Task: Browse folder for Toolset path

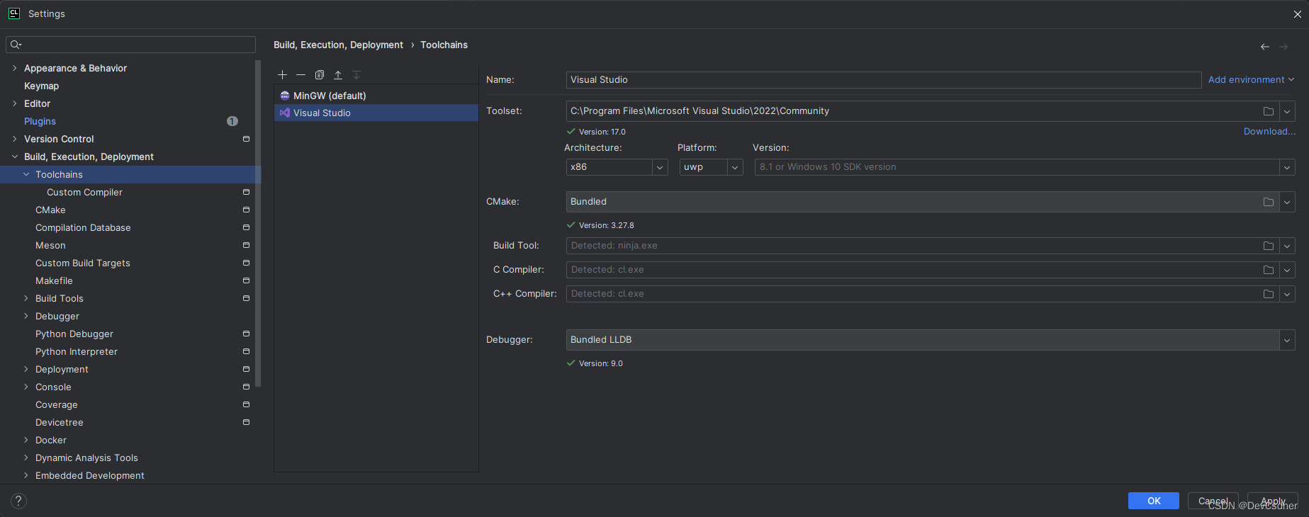Action: coord(1269,111)
